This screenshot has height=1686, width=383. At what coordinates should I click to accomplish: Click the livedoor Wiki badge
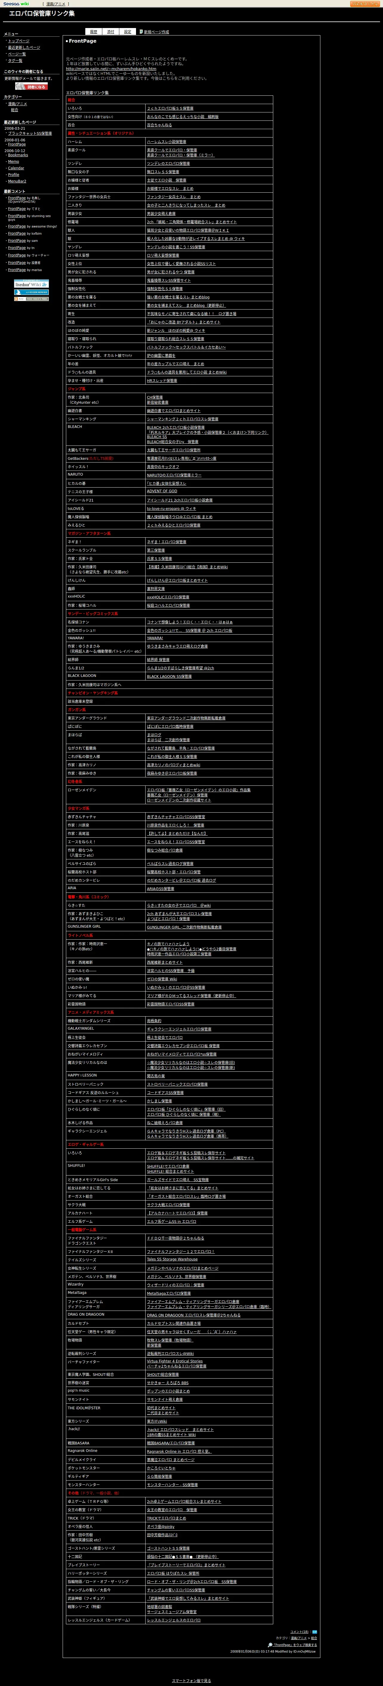point(31,284)
